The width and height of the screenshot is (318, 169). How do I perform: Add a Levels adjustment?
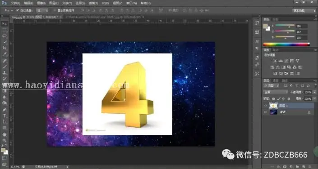tap(281, 61)
